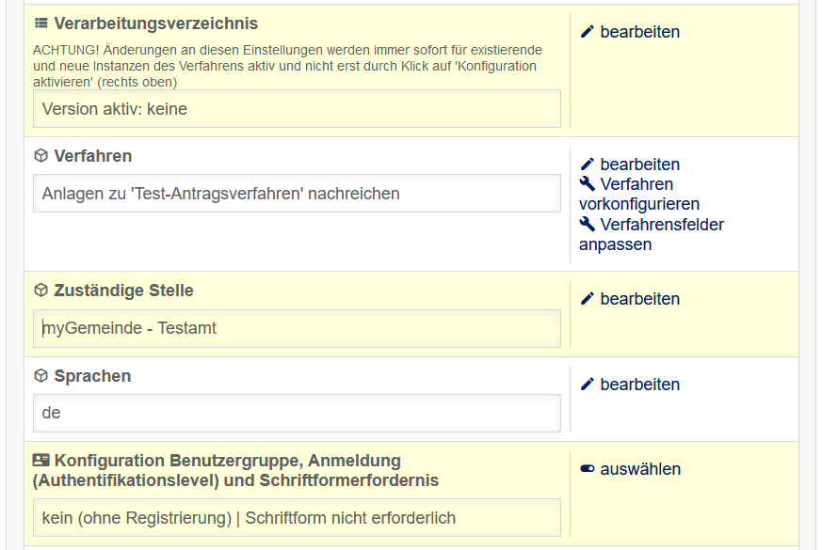822x550 pixels.
Task: Click the cube icon before Zuständige Stelle
Action: coord(41,291)
